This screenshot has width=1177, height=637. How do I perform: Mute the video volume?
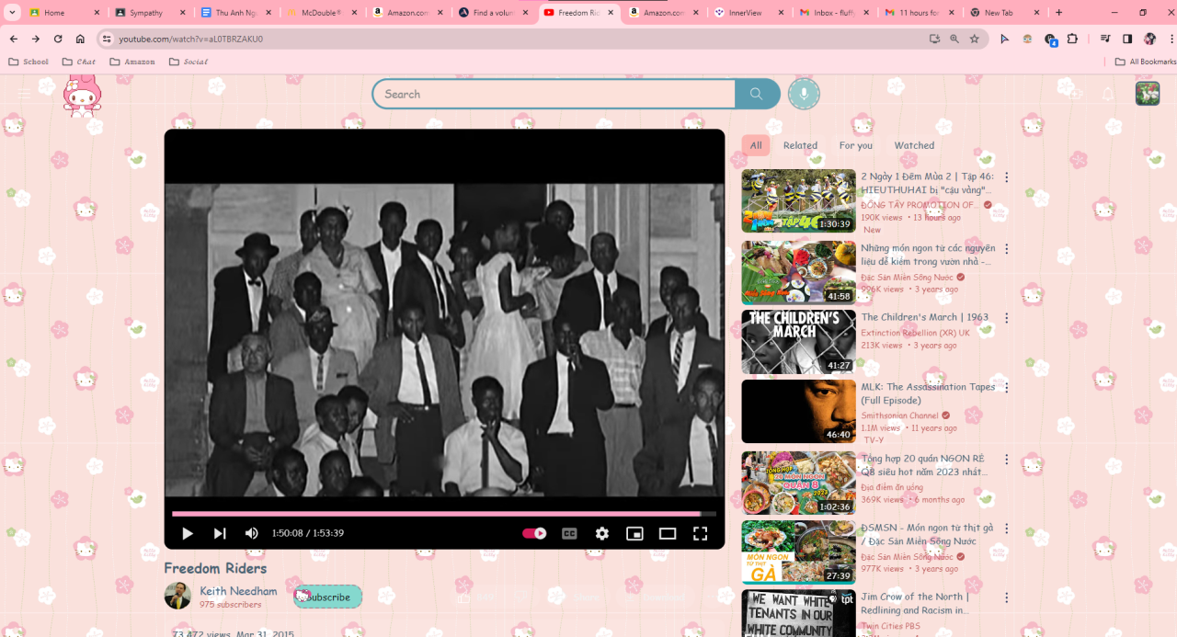pyautogui.click(x=252, y=533)
